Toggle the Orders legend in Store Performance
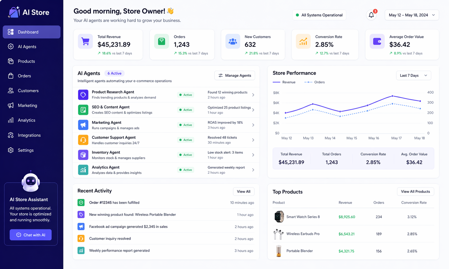 click(314, 82)
